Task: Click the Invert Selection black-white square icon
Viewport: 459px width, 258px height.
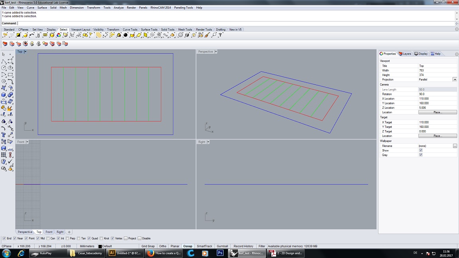Action: coord(18,35)
